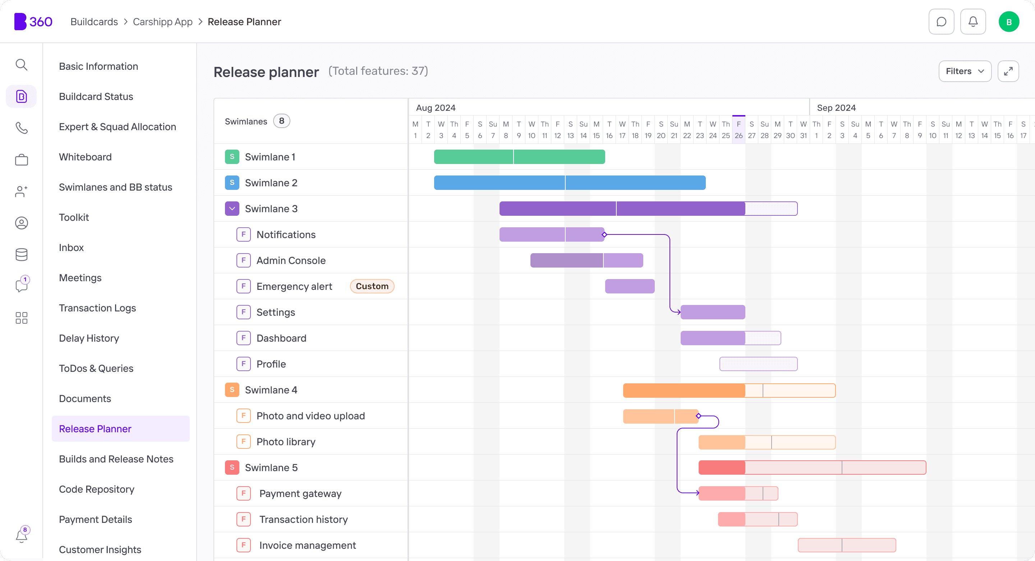1035x561 pixels.
Task: Navigate to Carshipp App breadcrumb
Action: (162, 22)
